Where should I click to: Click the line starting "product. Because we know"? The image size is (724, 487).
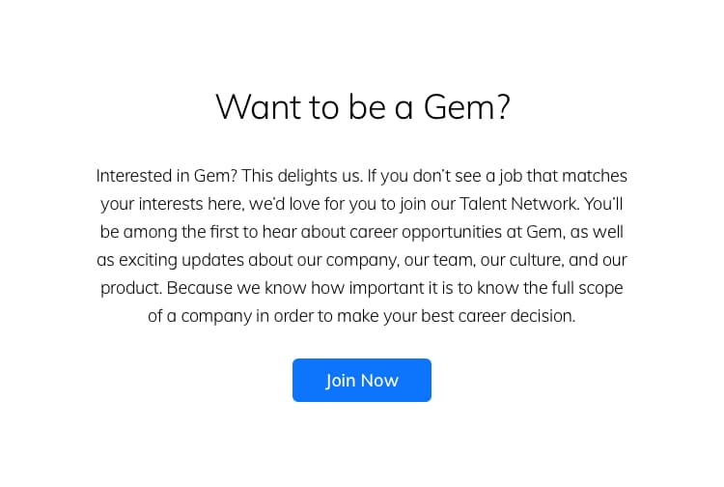point(362,288)
